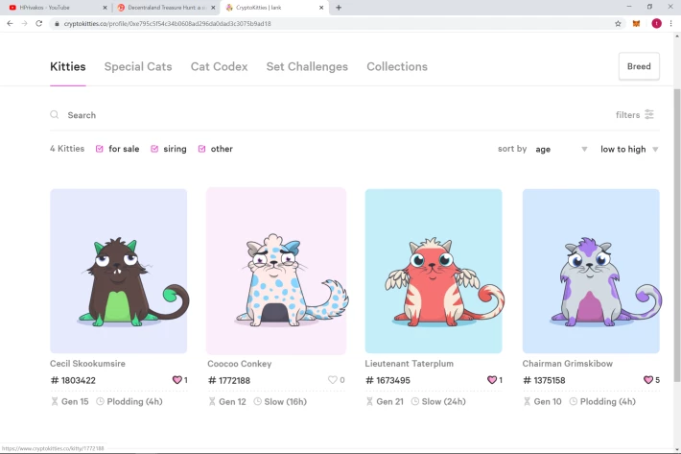Click kitty ID # 1673495
This screenshot has height=454, width=681.
pos(387,380)
